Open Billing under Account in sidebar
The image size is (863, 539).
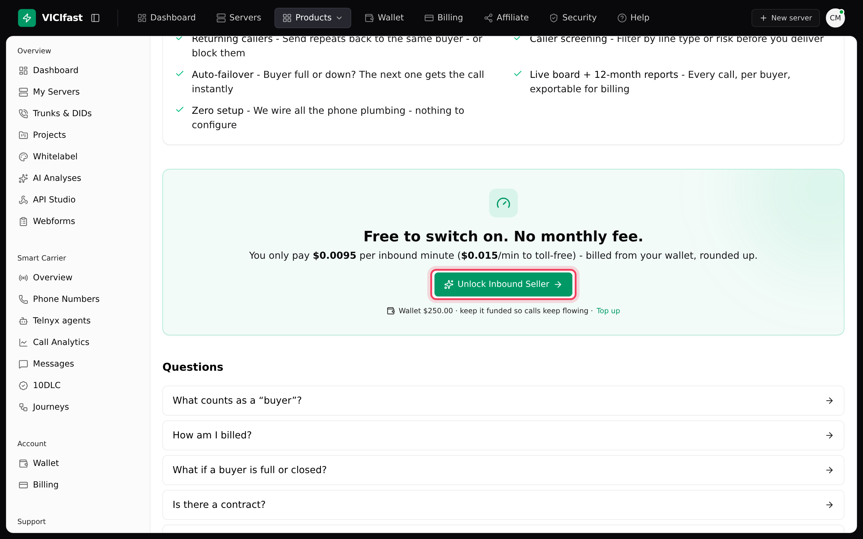tap(39, 485)
